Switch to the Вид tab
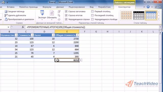163x92 pixels. (x=92, y=7)
